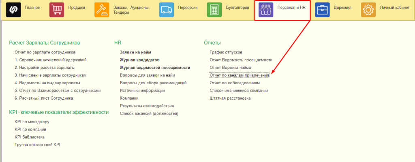The height and width of the screenshot is (162, 415).
Task: Open Журнал ведомостей посещаемости
Action: tap(155, 68)
